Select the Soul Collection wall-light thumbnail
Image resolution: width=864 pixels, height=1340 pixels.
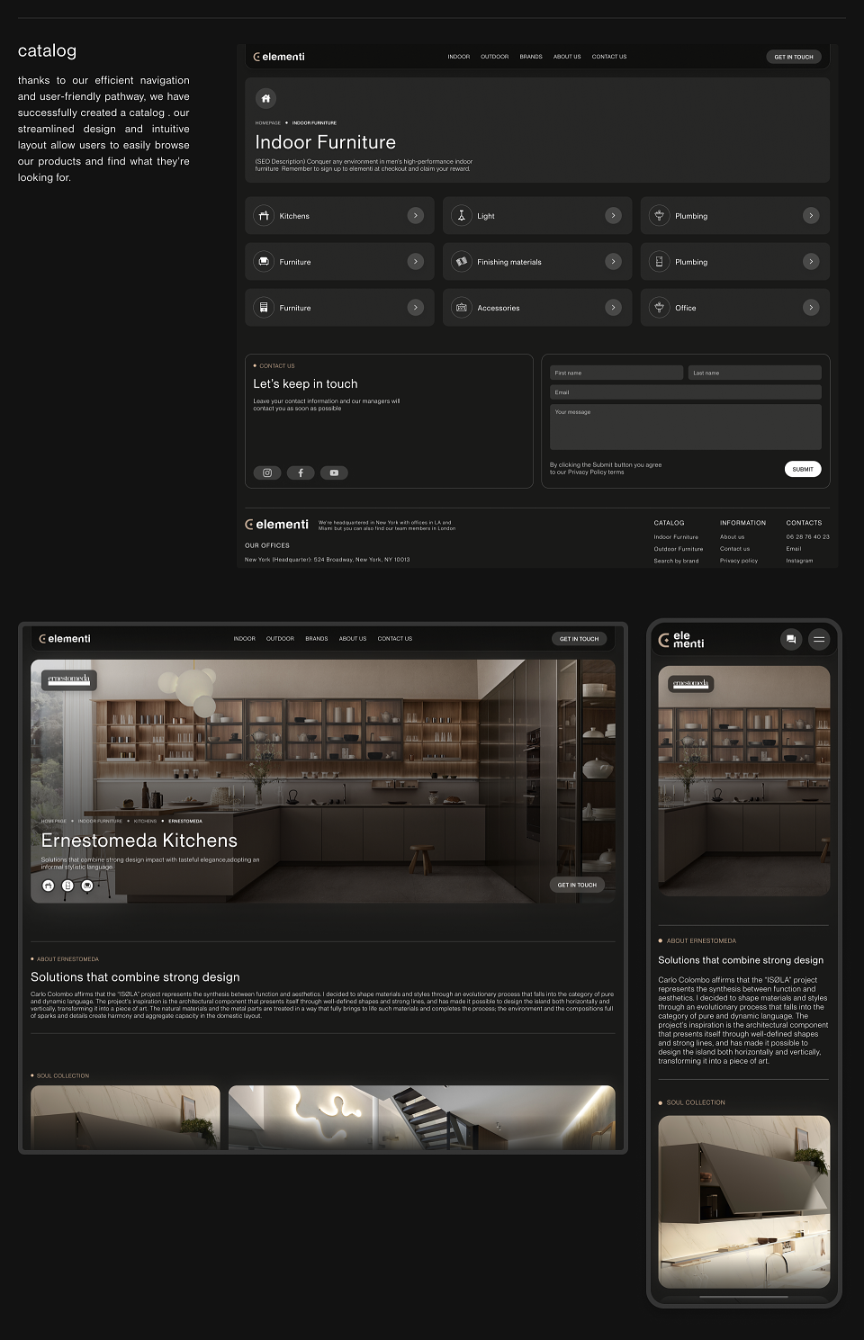coord(421,1117)
